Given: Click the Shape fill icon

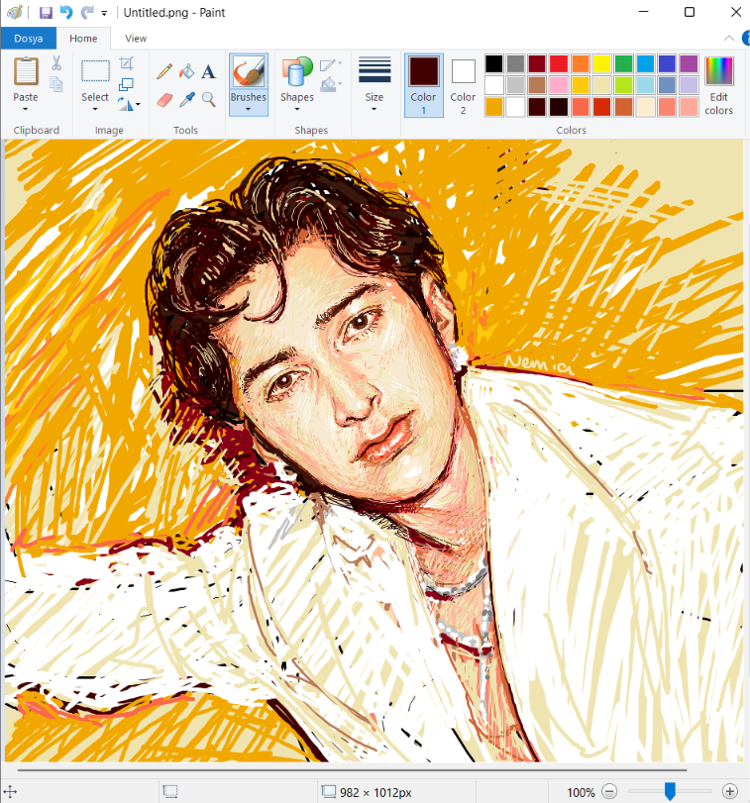Looking at the screenshot, I should 328,84.
